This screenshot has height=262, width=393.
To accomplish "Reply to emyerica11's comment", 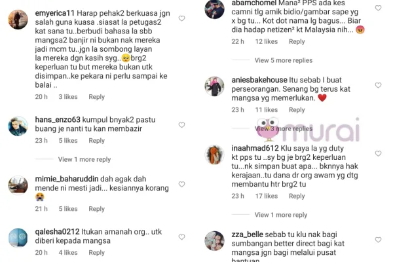I will (x=97, y=97).
